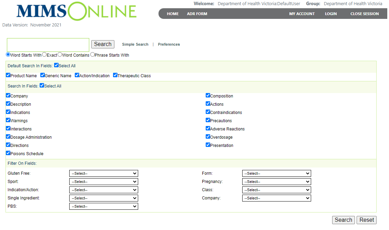Screen dimensions: 389x230
Task: Uncheck Therapeutic Class
Action: click(115, 75)
